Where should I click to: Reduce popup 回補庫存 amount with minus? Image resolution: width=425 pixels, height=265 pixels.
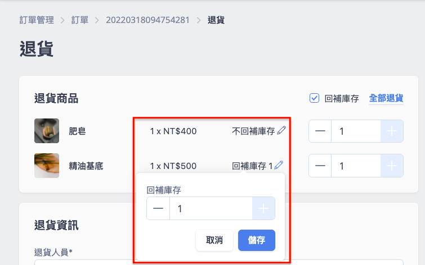pyautogui.click(x=158, y=208)
